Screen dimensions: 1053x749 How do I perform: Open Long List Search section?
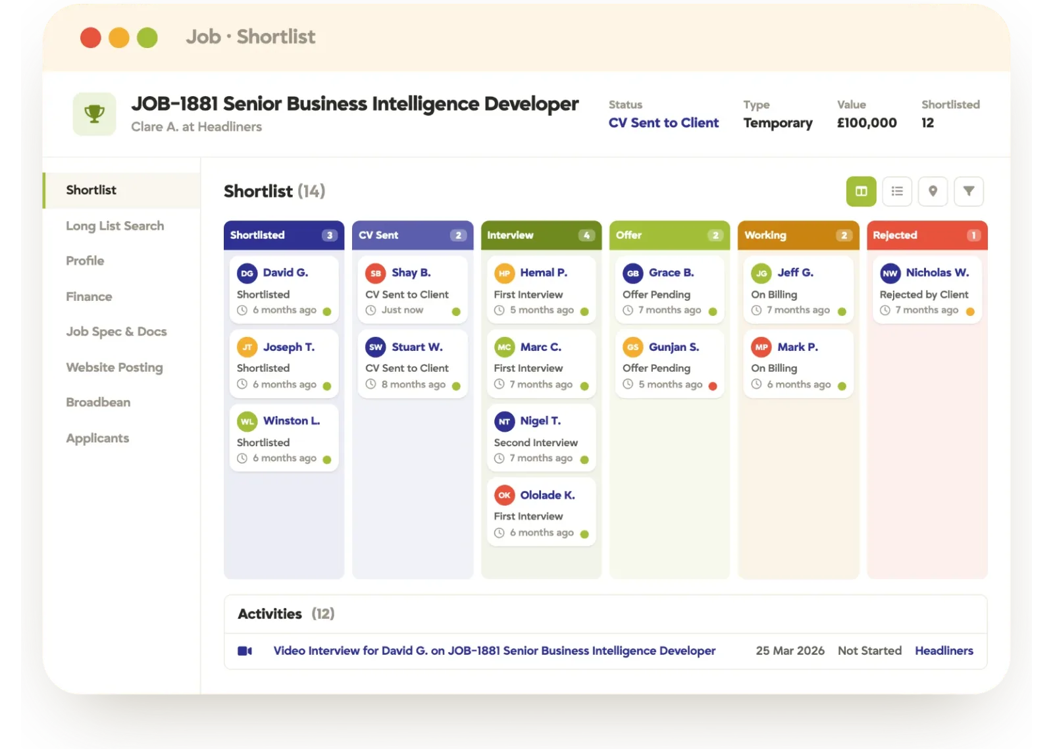point(115,226)
